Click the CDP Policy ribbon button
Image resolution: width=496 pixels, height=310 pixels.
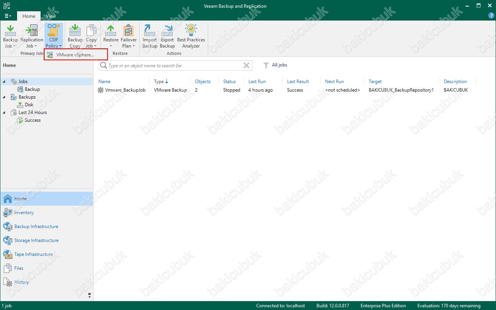pyautogui.click(x=53, y=36)
